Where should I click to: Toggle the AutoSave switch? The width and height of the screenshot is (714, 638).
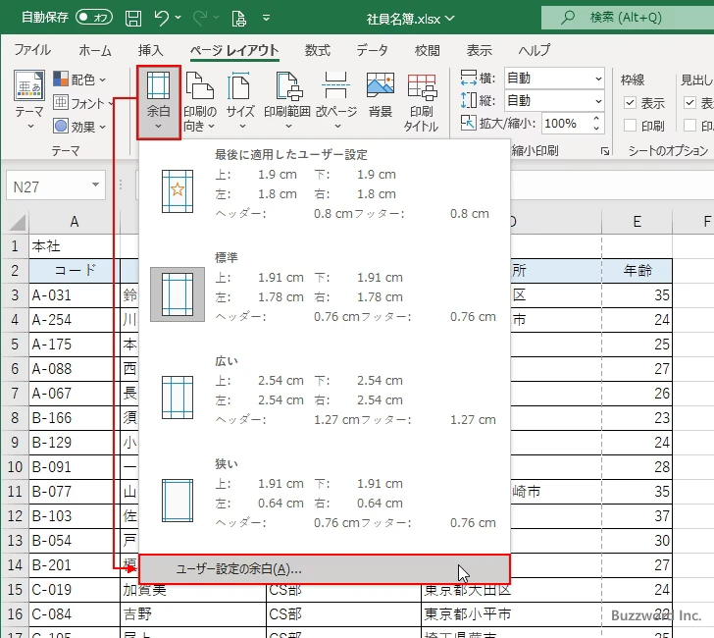pyautogui.click(x=94, y=18)
